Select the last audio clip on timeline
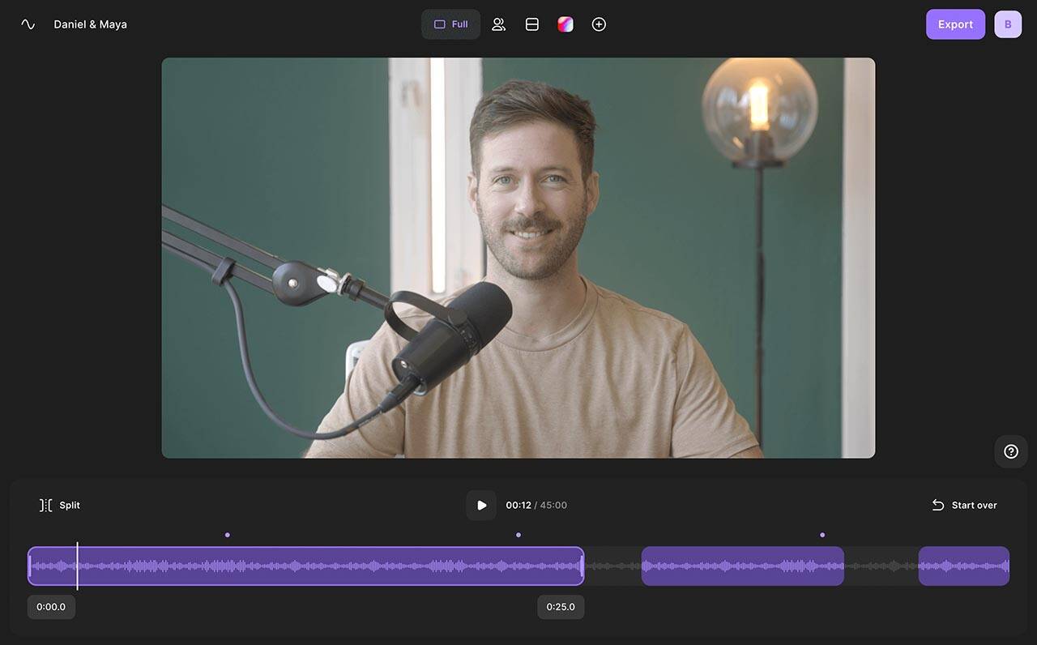This screenshot has width=1037, height=645. (x=964, y=566)
